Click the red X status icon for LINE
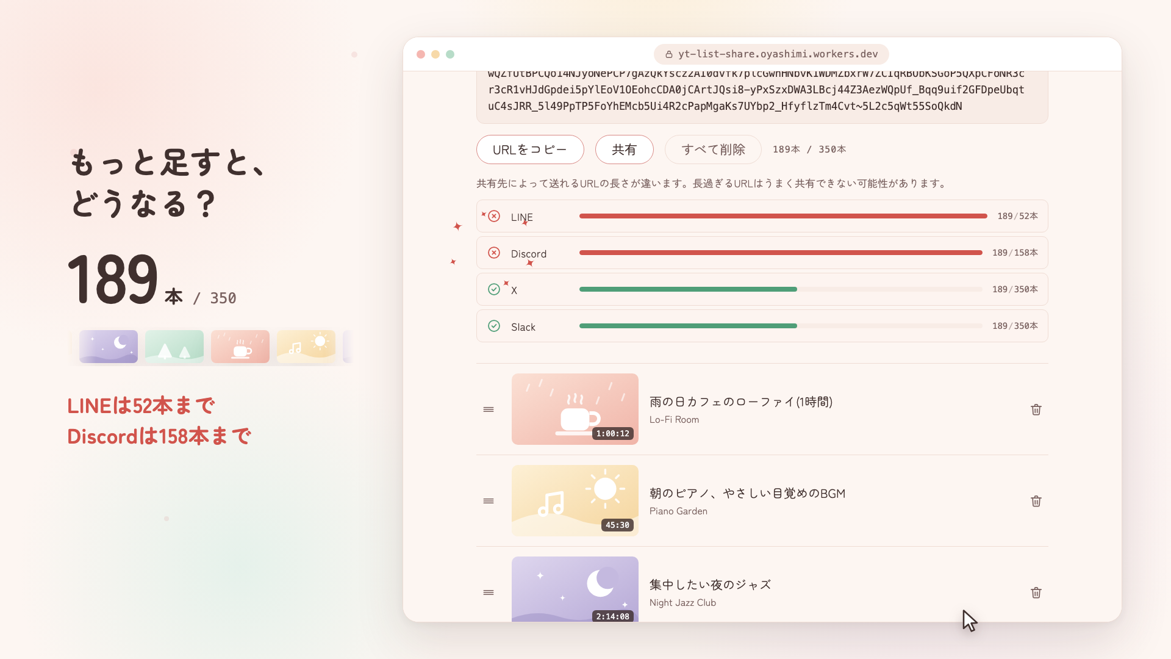 point(494,216)
